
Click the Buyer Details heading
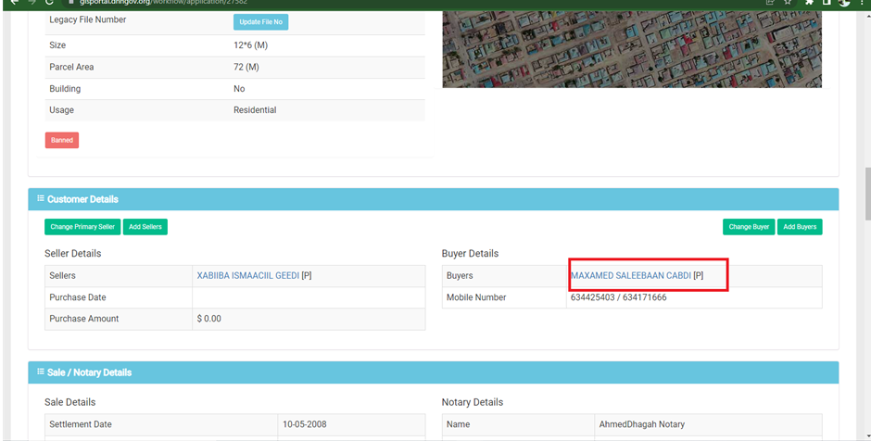[x=470, y=253]
